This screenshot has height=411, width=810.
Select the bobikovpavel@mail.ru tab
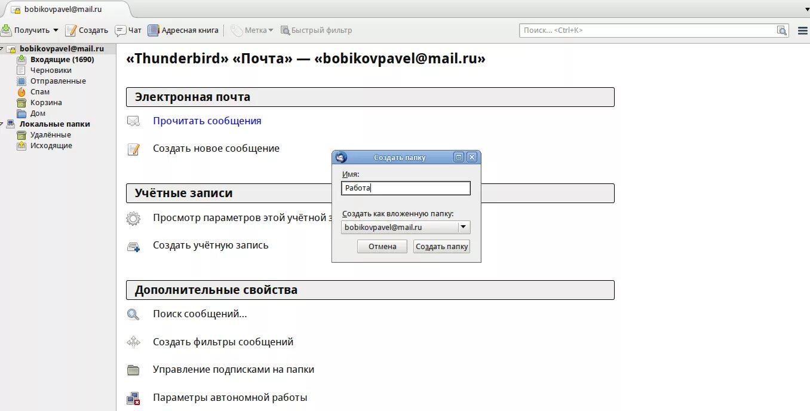(x=66, y=10)
